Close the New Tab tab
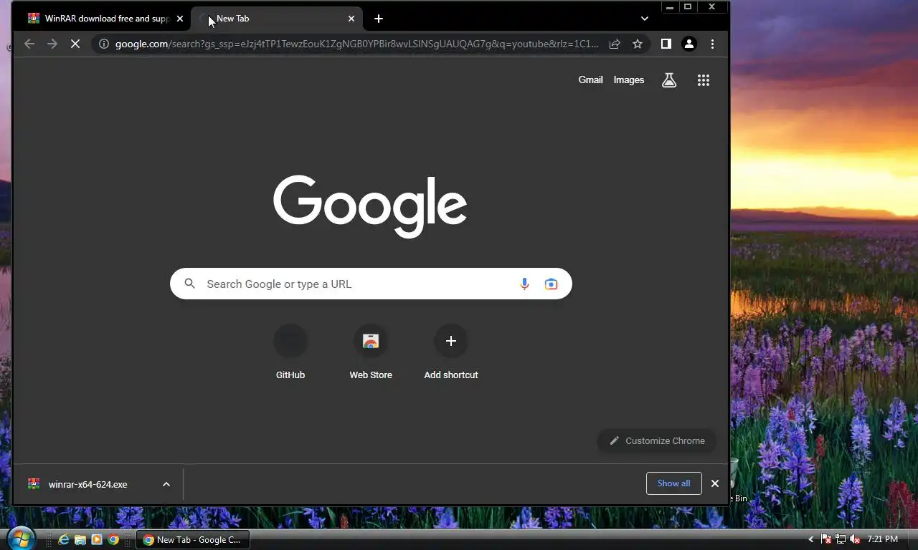This screenshot has height=550, width=918. point(351,19)
